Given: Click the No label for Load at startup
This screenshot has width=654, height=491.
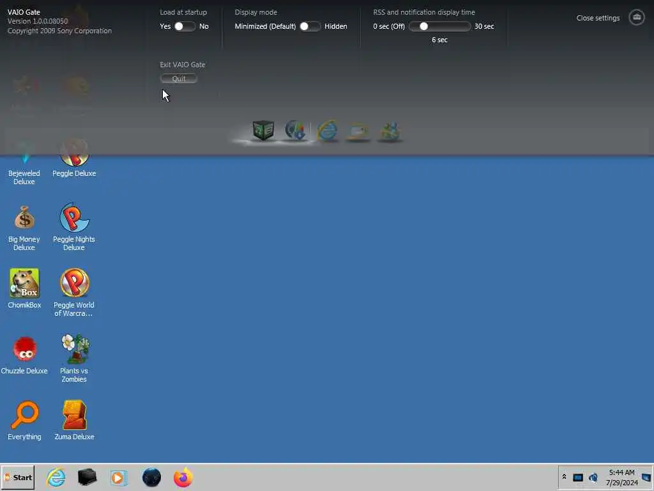Looking at the screenshot, I should click(x=204, y=26).
